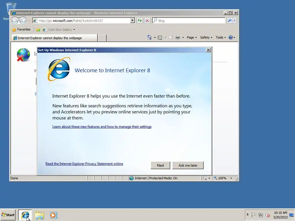Click the Print icon
This screenshot has height=221, width=295.
[x=177, y=38]
